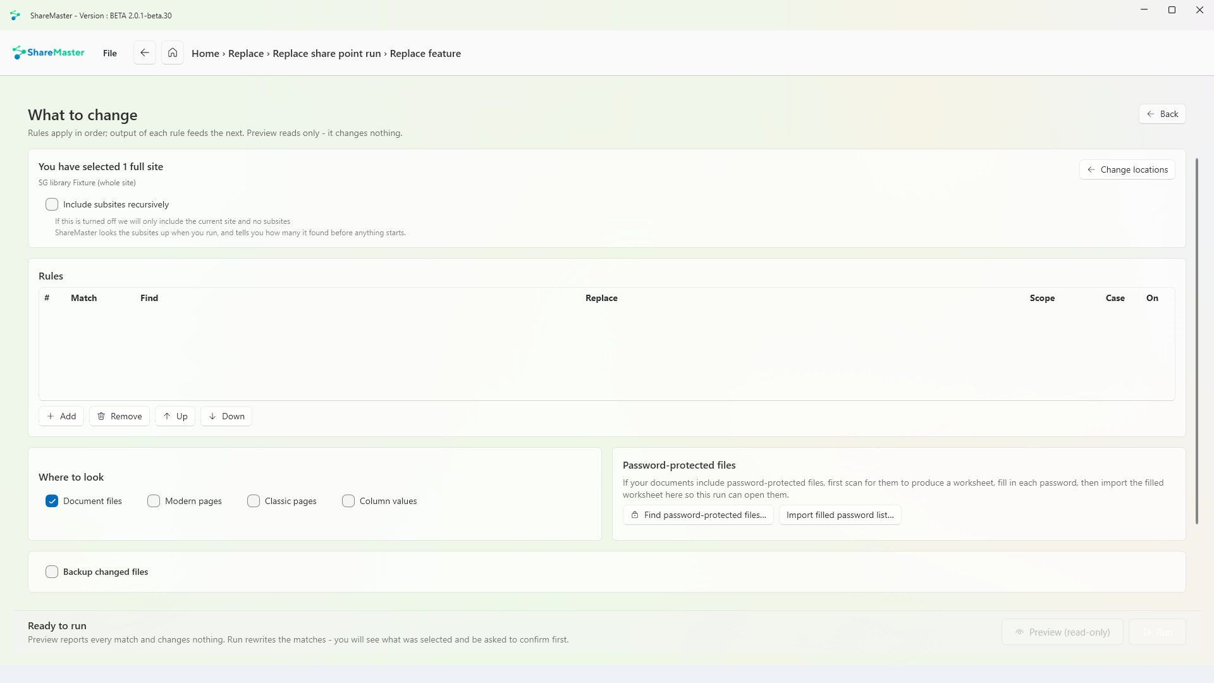Viewport: 1214px width, 683px height.
Task: Click the Back button at top right
Action: [x=1162, y=114]
